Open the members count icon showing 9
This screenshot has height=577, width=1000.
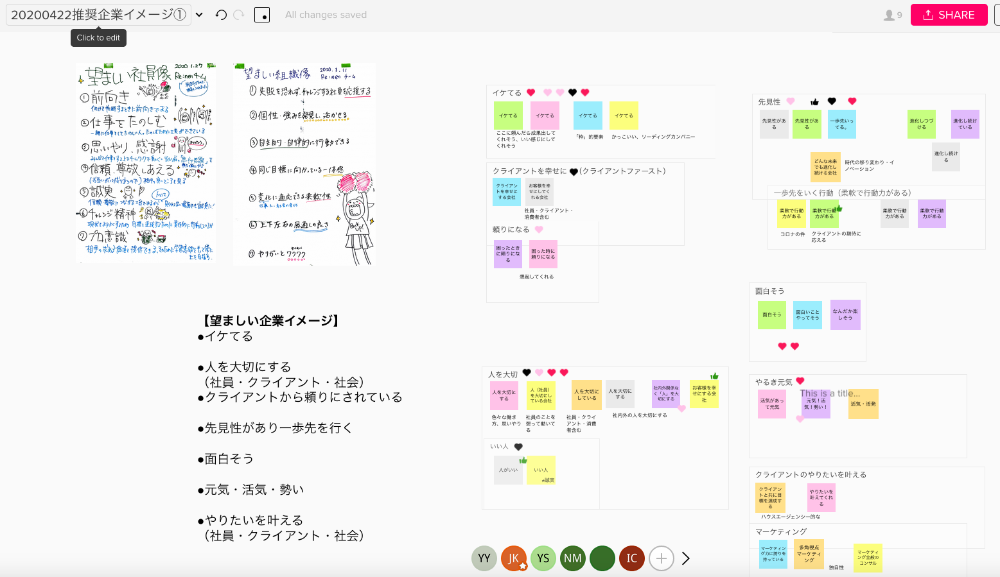(x=893, y=15)
